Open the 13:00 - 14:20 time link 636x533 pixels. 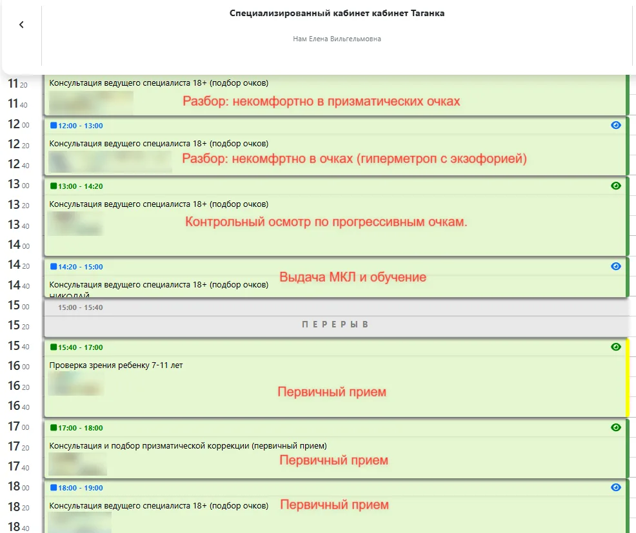tap(81, 186)
